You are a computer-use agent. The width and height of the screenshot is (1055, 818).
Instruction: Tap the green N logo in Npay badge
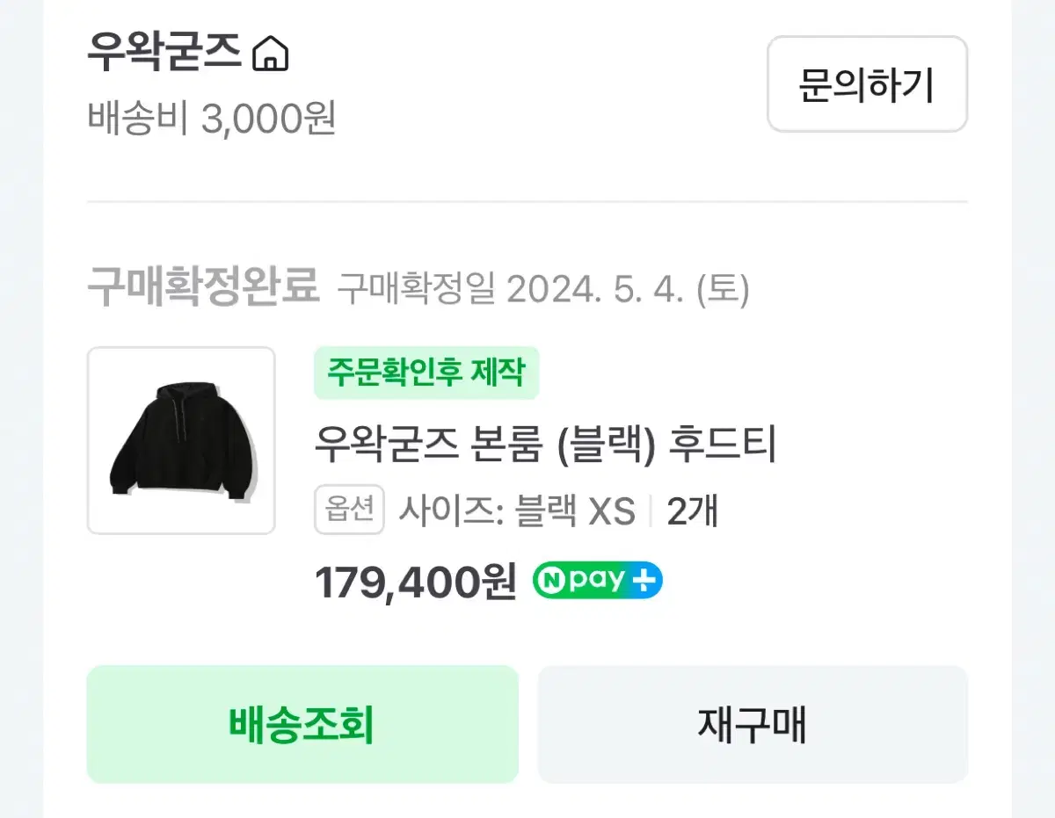(550, 580)
